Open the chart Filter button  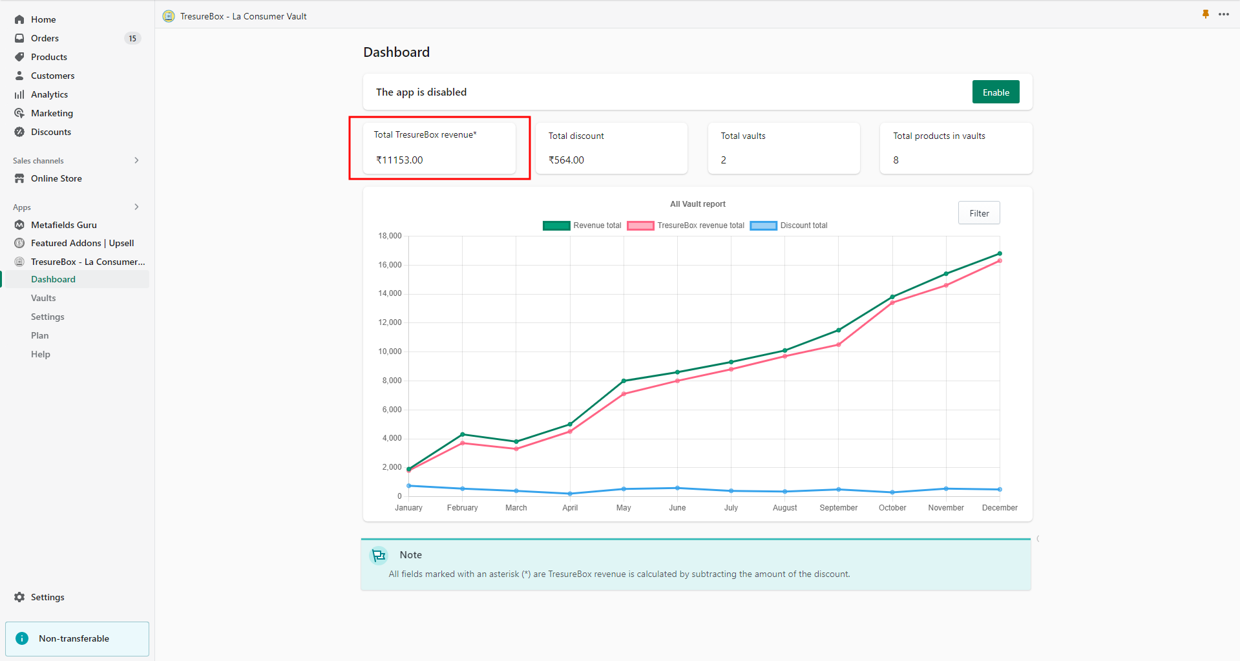click(x=979, y=213)
